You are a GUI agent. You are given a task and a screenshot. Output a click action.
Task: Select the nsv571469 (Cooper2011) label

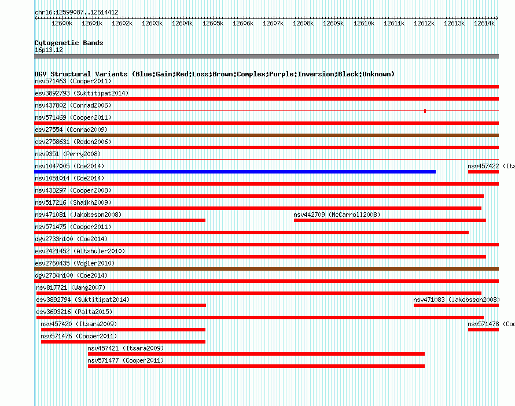click(73, 117)
